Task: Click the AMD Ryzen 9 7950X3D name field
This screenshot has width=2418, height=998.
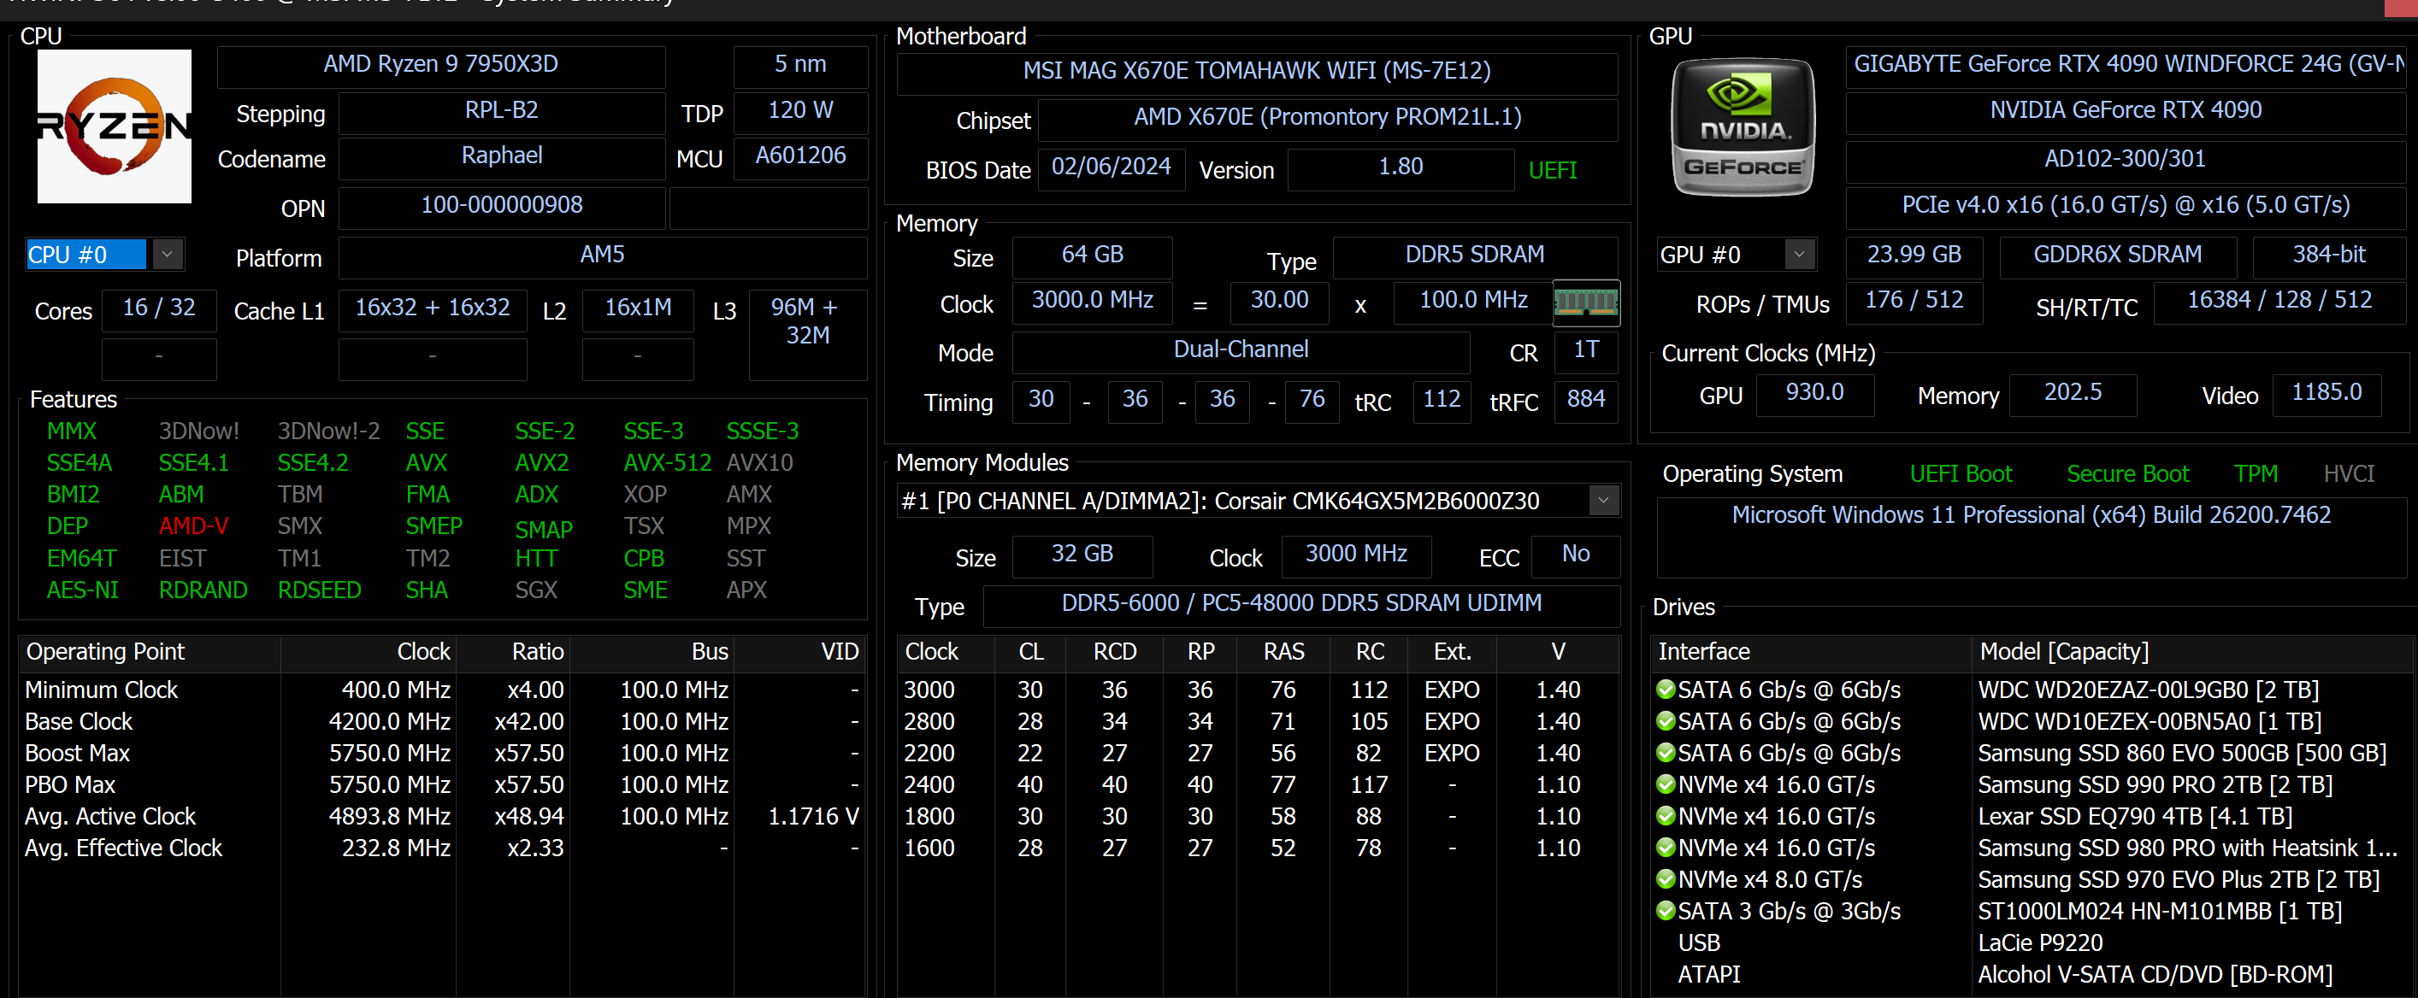Action: point(440,65)
